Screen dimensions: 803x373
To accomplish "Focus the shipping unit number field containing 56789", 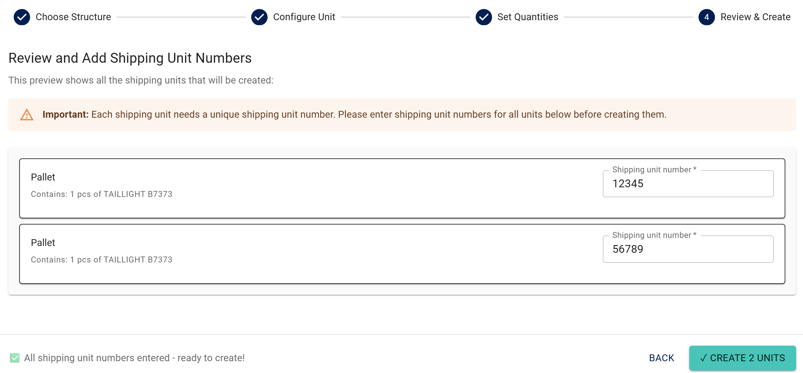I will click(688, 249).
